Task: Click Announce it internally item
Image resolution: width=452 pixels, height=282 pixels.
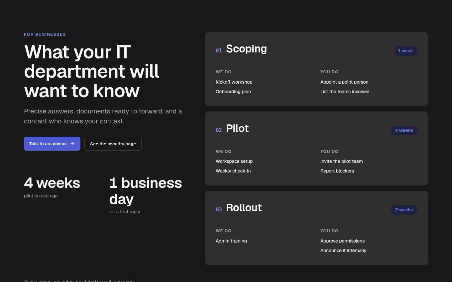Action: tap(343, 250)
